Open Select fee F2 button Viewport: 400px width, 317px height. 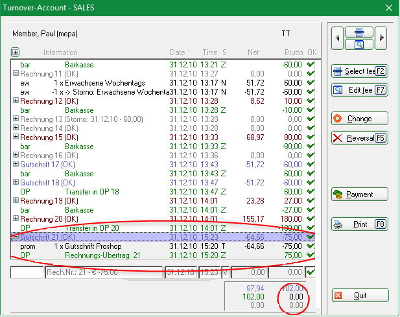(360, 71)
